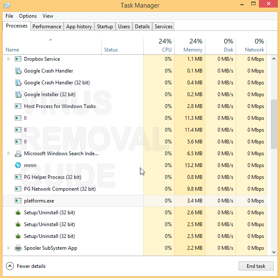The height and width of the screenshot is (278, 280).
Task: Switch to the Startup tab
Action: (105, 27)
